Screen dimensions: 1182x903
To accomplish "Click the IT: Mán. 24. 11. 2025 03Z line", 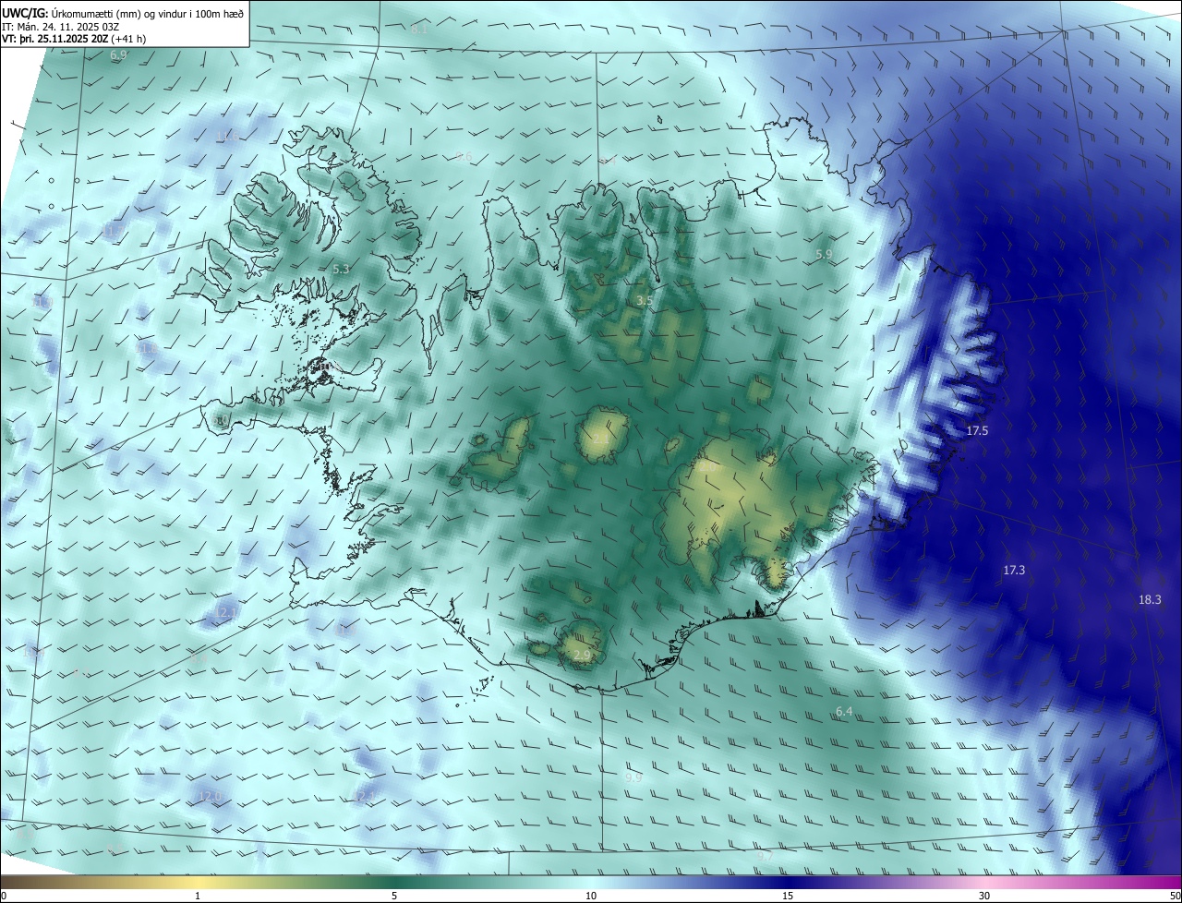I will point(61,27).
